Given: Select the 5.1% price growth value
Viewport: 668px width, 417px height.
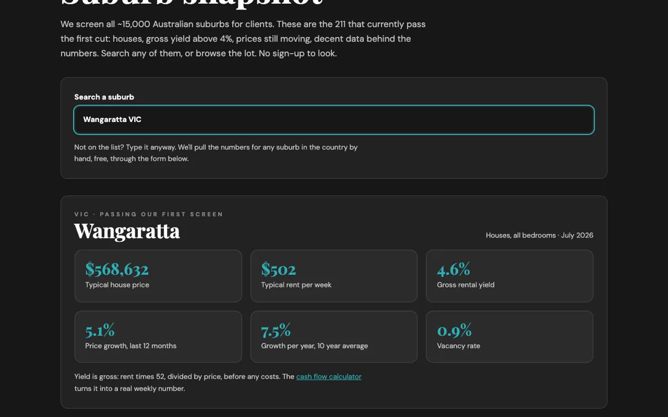Looking at the screenshot, I should [100, 330].
